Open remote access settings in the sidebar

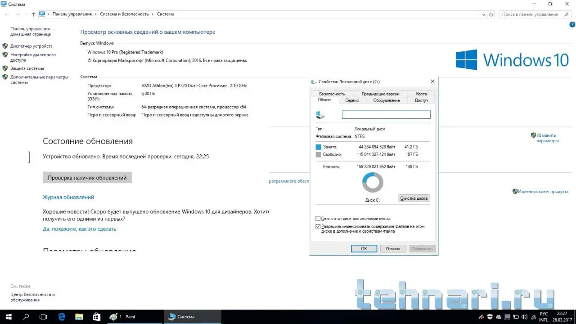(x=33, y=57)
